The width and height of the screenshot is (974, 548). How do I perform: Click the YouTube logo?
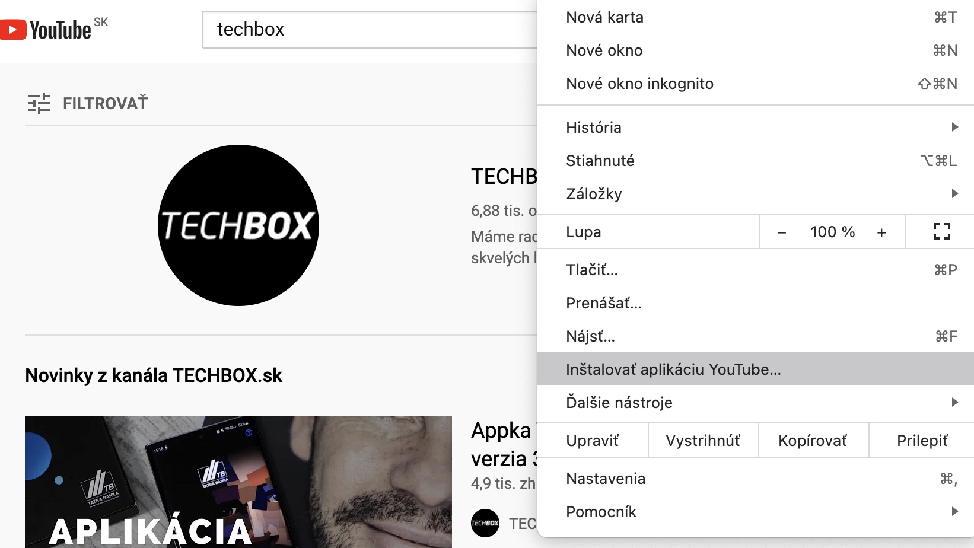pyautogui.click(x=46, y=29)
